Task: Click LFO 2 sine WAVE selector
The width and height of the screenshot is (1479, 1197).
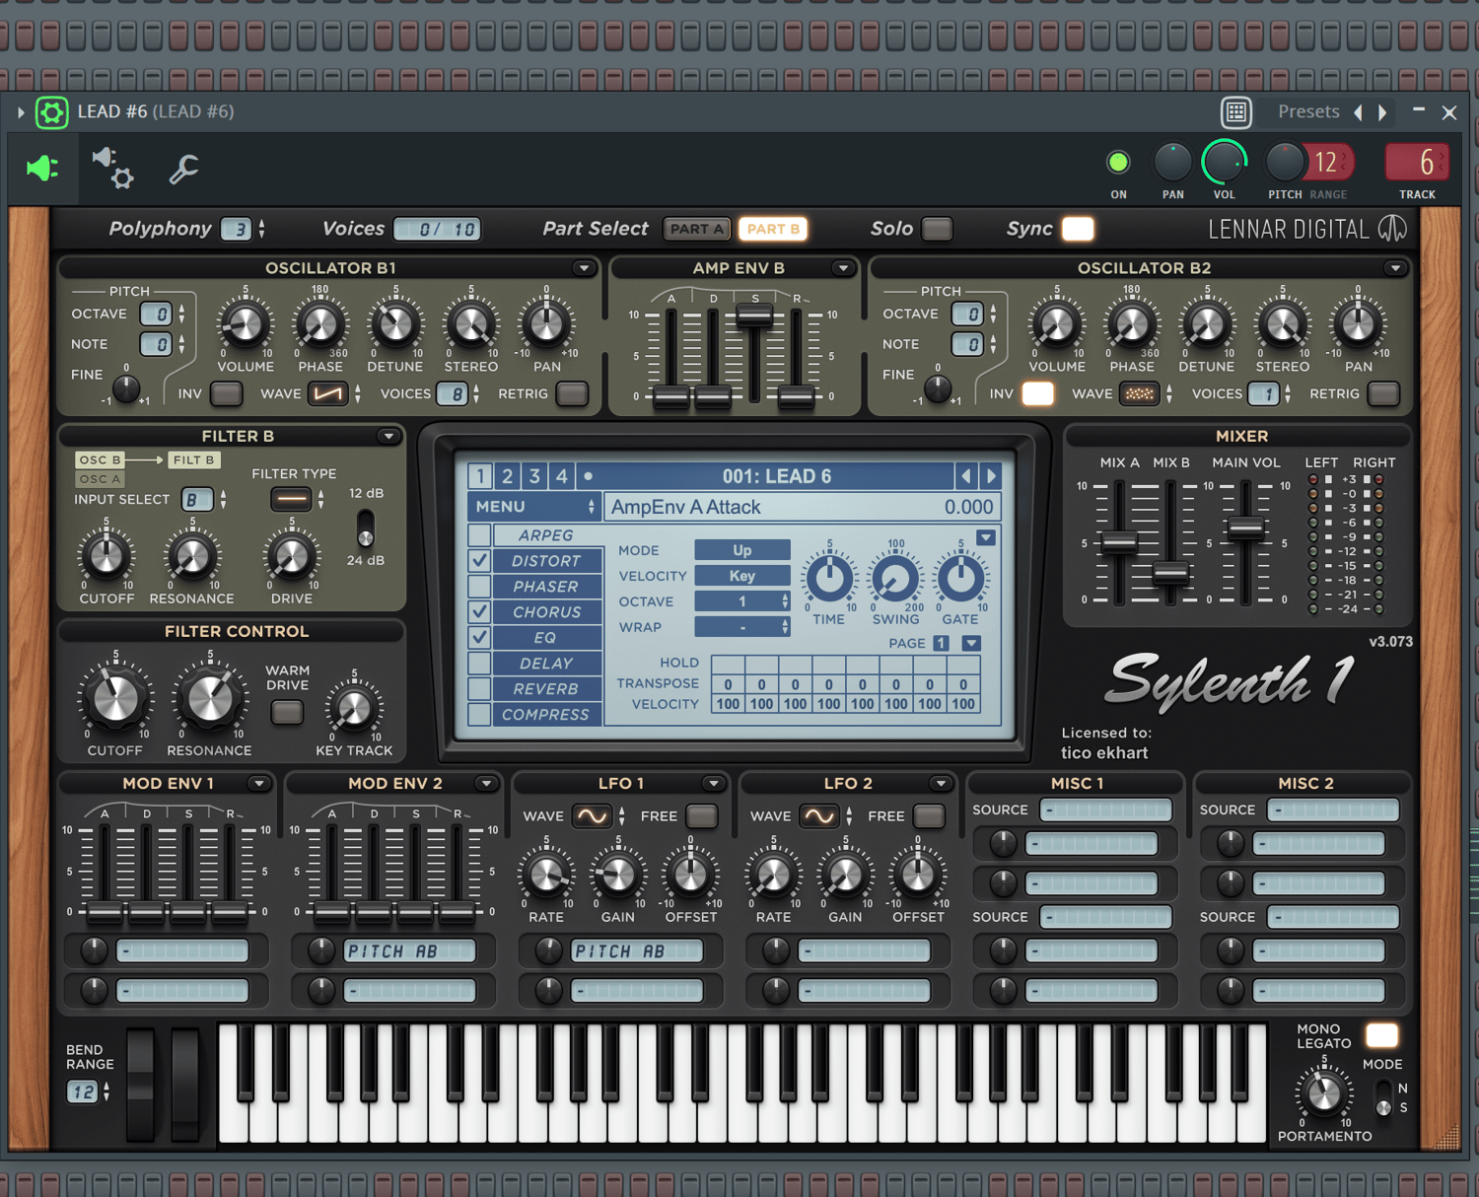Action: (x=819, y=816)
